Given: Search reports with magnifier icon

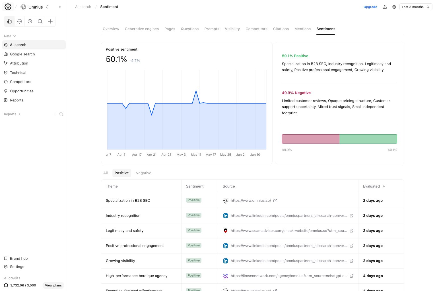Looking at the screenshot, I should (x=61, y=114).
